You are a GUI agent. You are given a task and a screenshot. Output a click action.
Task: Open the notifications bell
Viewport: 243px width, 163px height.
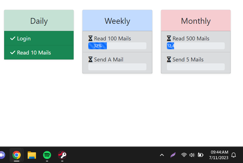234,155
